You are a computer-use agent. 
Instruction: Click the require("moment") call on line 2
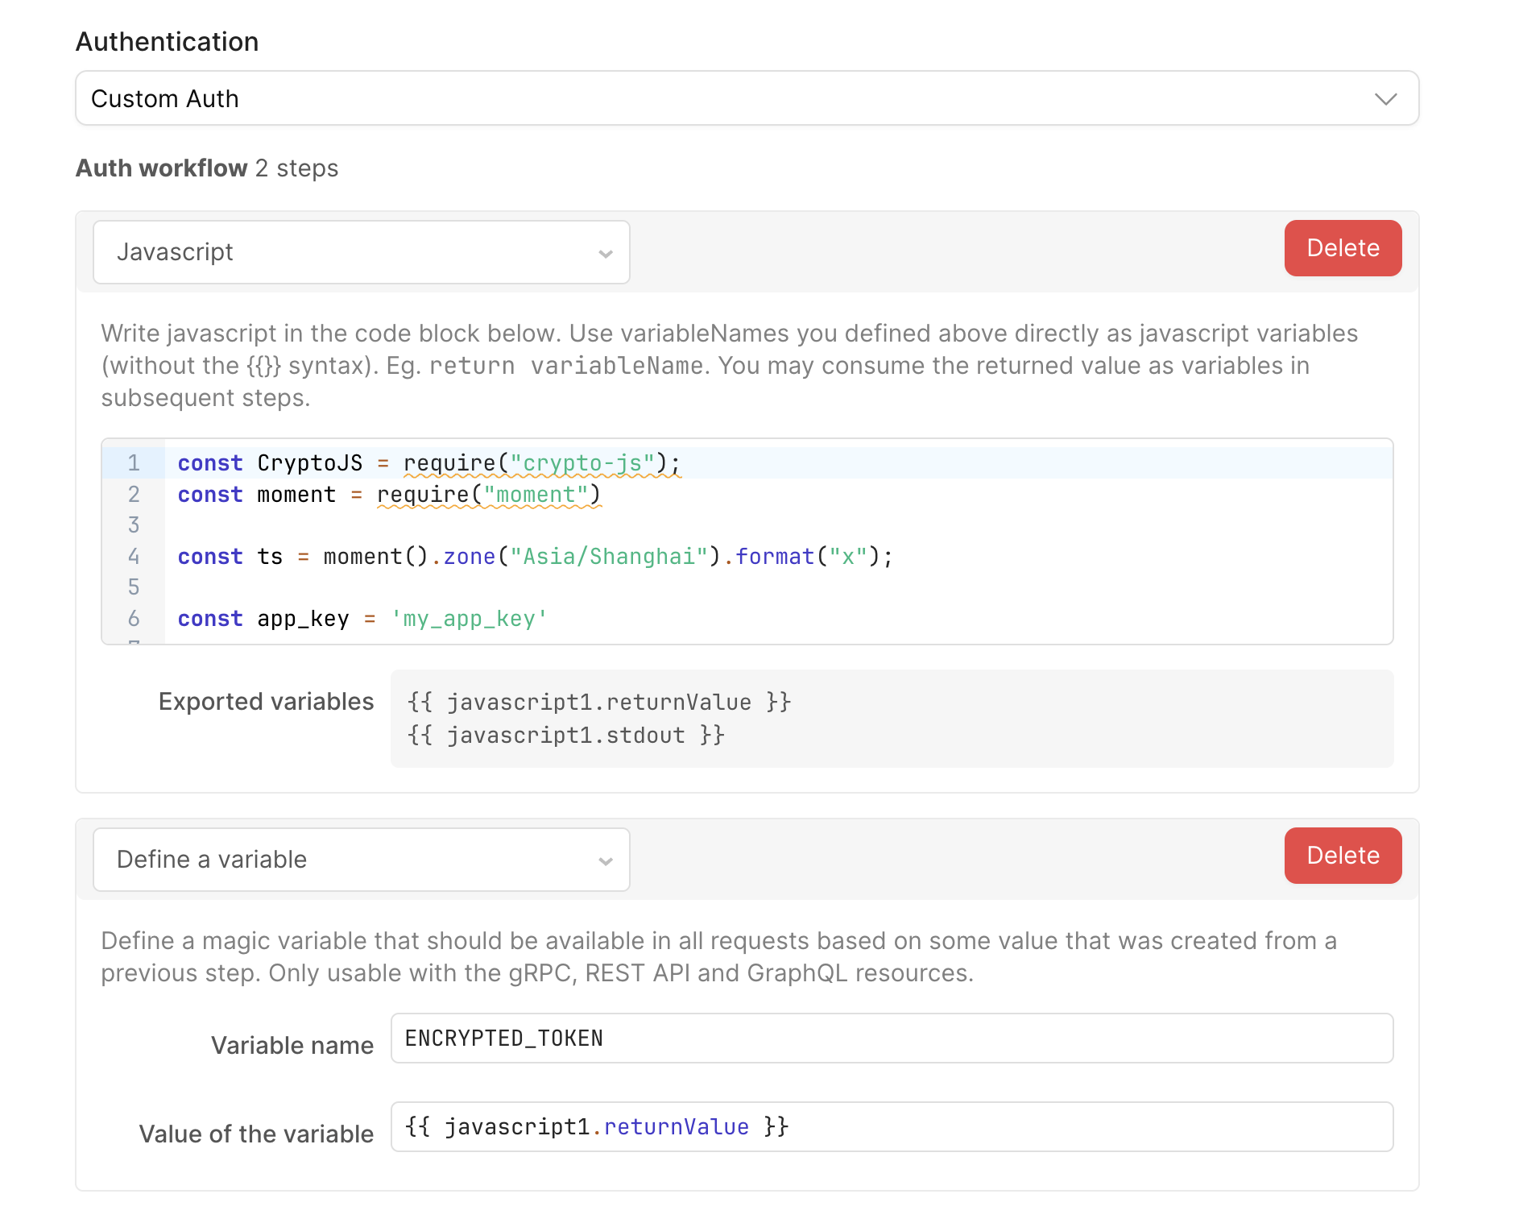[488, 495]
